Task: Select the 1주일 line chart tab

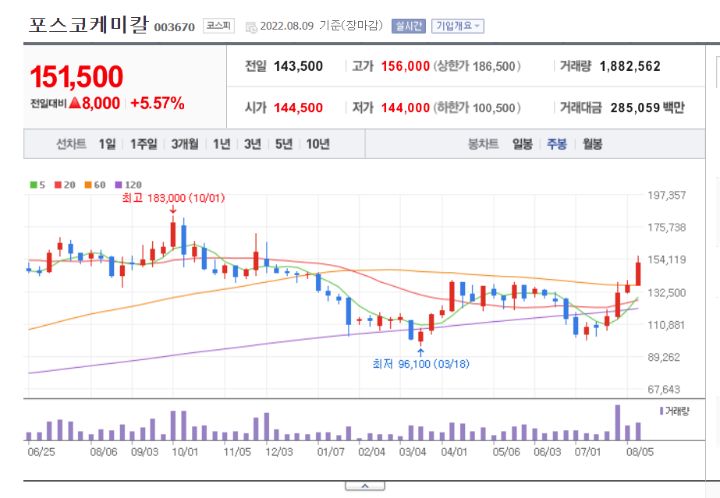Action: pyautogui.click(x=144, y=144)
